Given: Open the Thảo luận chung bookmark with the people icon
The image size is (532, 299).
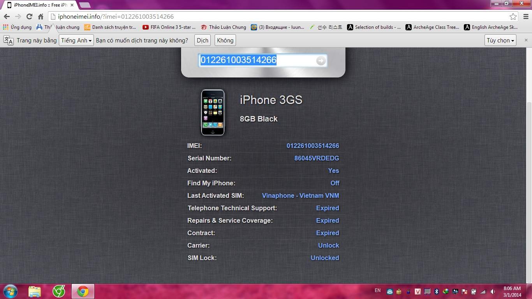Looking at the screenshot, I should (x=58, y=27).
